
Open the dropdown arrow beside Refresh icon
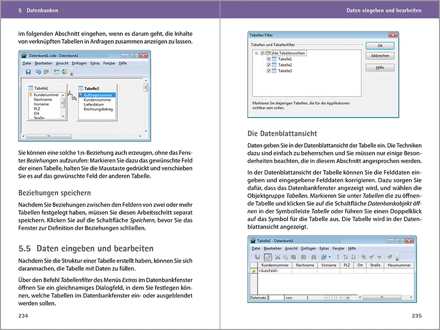(x=330, y=258)
